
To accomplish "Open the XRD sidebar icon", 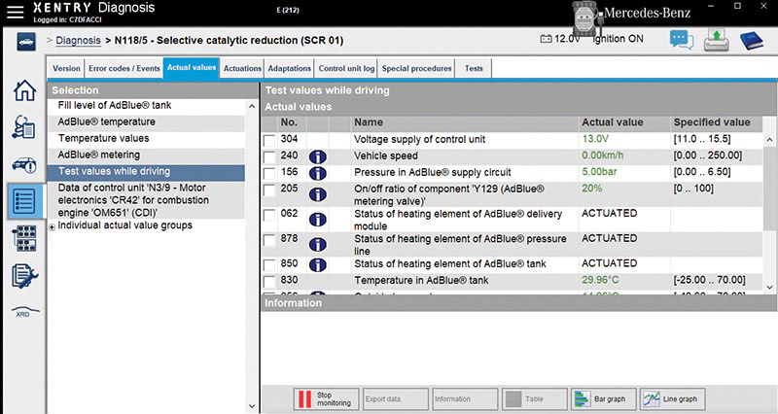I will (x=25, y=312).
